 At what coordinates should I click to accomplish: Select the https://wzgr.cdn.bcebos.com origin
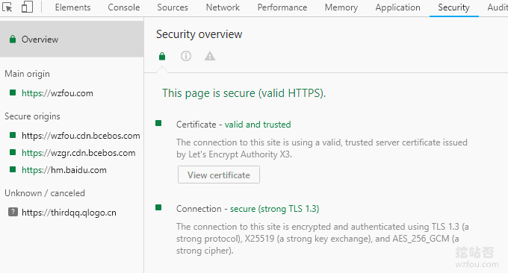pyautogui.click(x=78, y=153)
